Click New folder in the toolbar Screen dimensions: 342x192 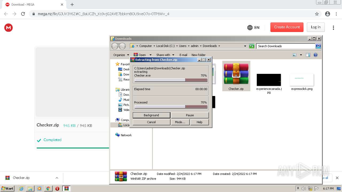click(x=199, y=55)
